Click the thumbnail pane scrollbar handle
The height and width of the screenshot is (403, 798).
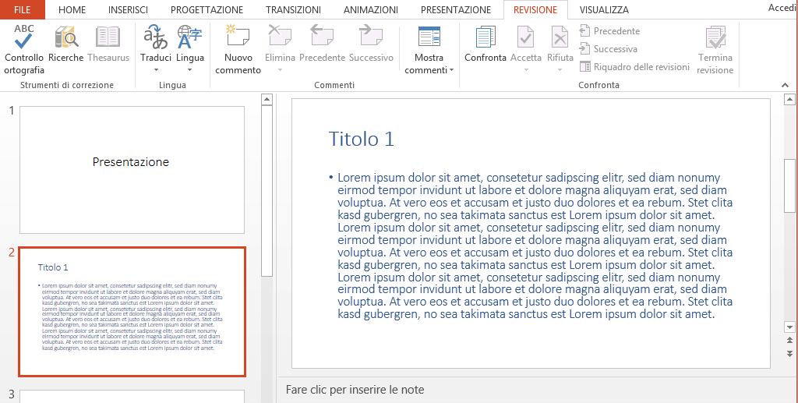[x=267, y=191]
